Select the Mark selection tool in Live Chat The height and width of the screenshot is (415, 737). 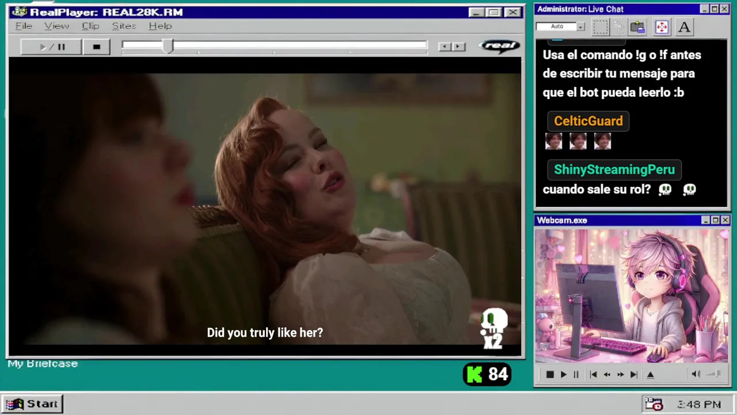[x=601, y=27]
